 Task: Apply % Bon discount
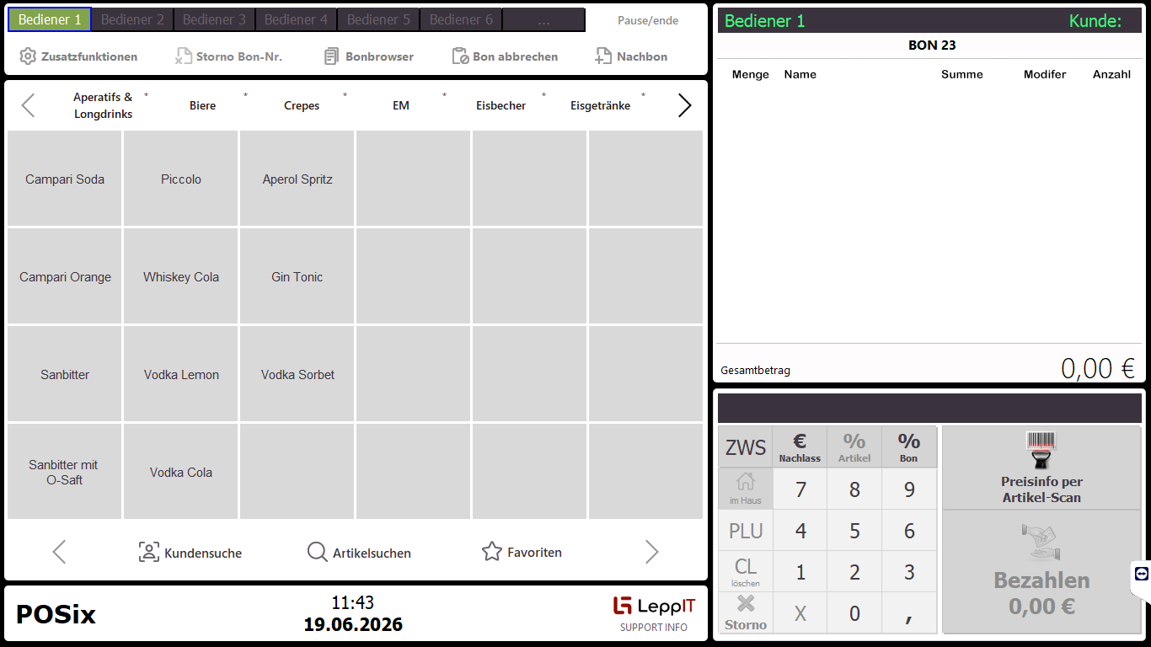point(909,447)
